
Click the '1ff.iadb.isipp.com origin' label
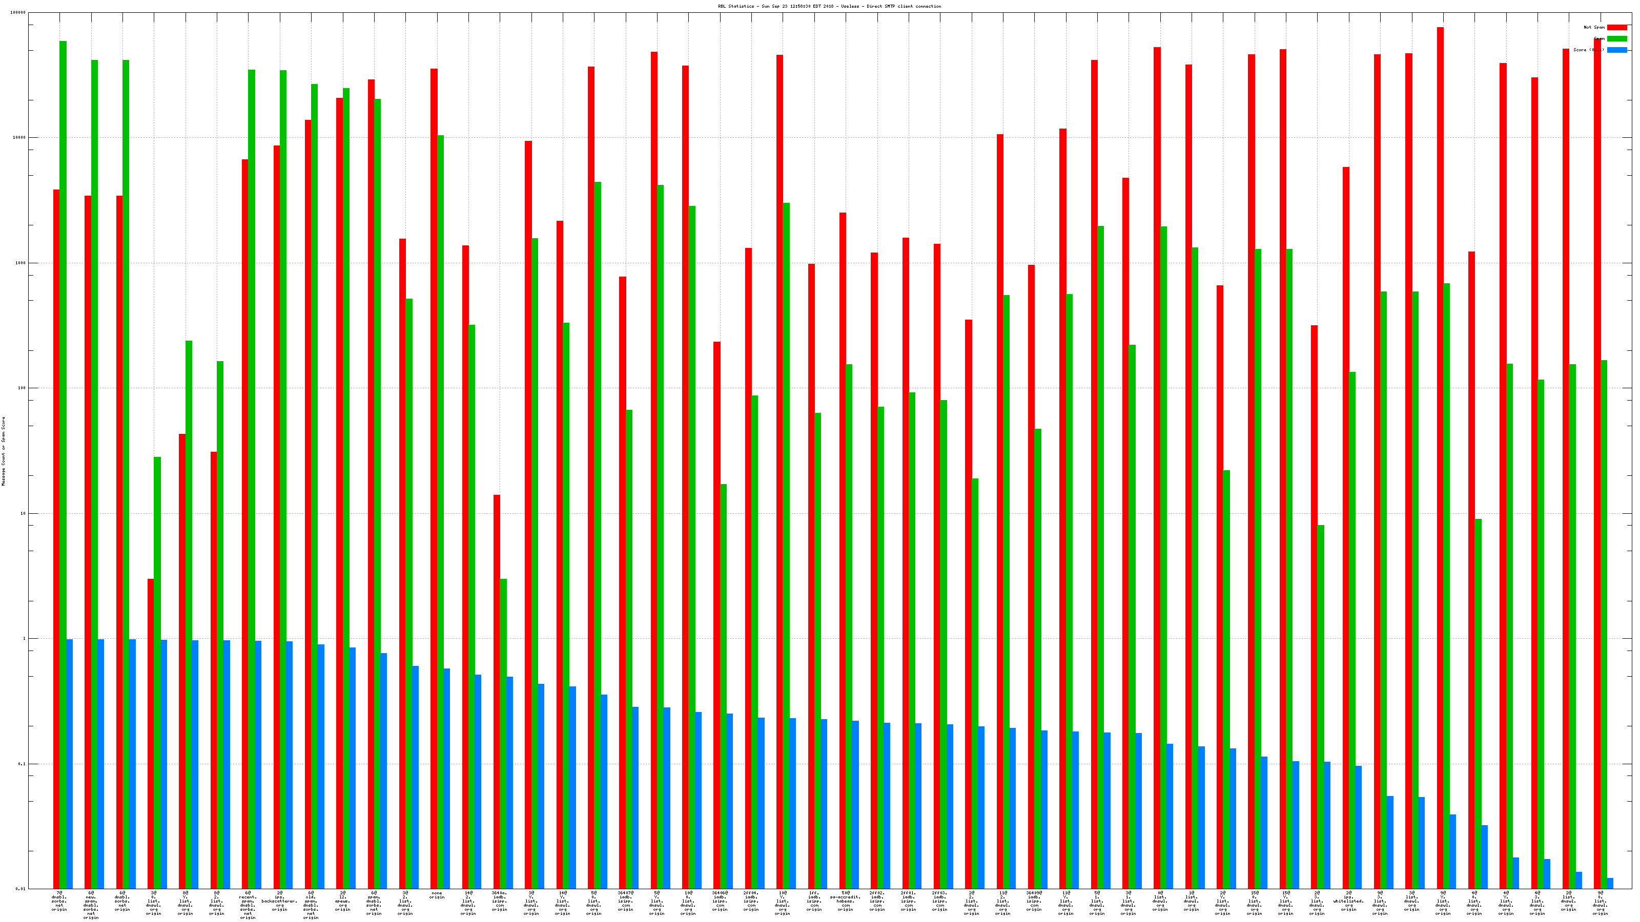click(x=814, y=901)
